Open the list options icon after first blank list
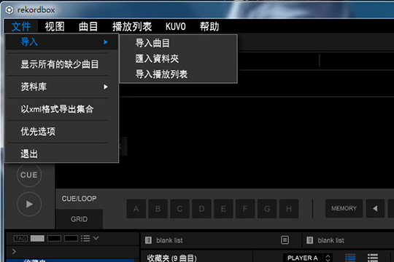This screenshot has width=394, height=262. coord(285,240)
